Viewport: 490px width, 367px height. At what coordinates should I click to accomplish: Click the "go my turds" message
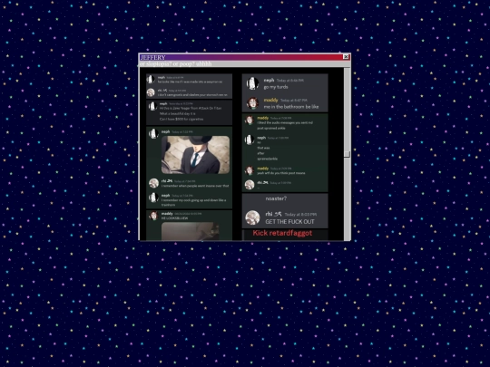click(276, 87)
